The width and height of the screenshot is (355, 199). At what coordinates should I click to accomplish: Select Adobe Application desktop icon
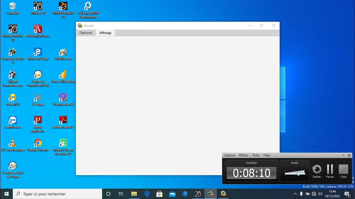38,124
